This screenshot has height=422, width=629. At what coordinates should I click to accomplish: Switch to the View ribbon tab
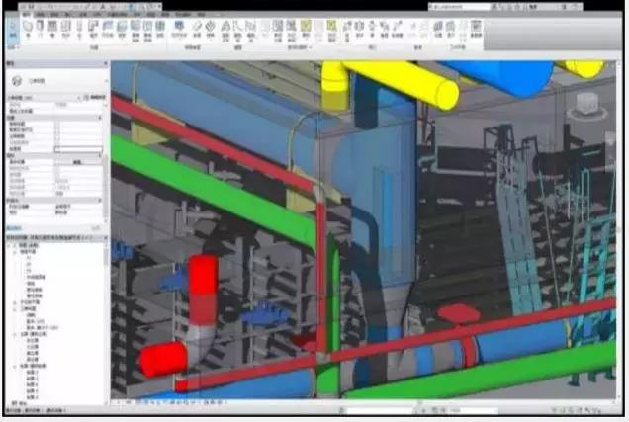[x=151, y=15]
